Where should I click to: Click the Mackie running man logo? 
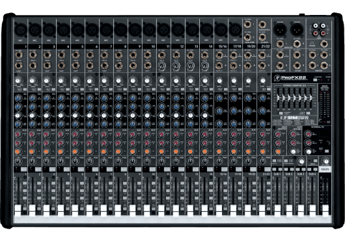(277, 78)
